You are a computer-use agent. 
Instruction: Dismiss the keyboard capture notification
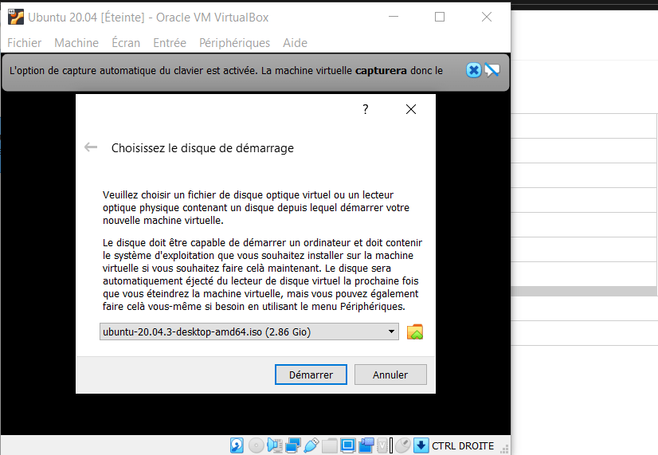point(474,70)
